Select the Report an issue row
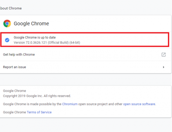This screenshot has width=172, height=132. 86,67
